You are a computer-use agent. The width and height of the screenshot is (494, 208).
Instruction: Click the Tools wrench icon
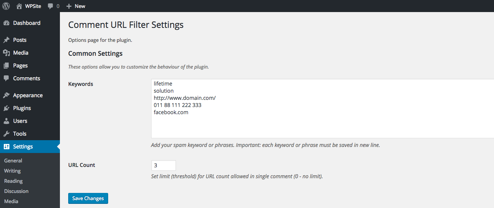click(6, 134)
